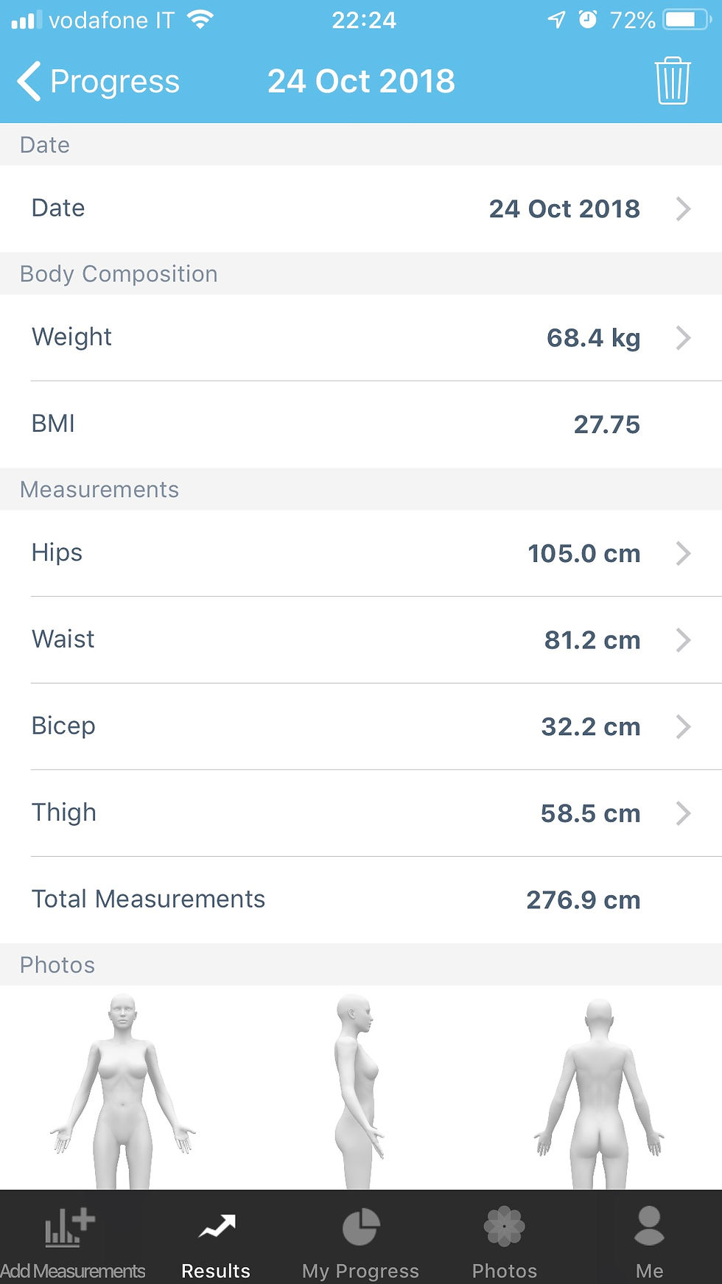Expand the Hips row chevron
722x1284 pixels.
click(x=684, y=553)
